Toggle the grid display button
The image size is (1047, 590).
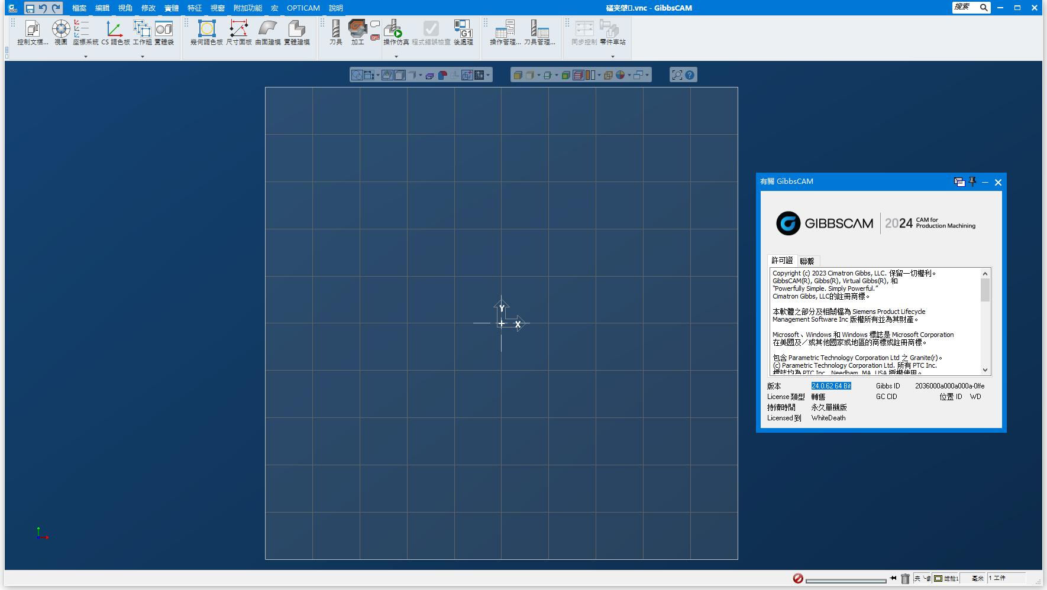(x=479, y=75)
